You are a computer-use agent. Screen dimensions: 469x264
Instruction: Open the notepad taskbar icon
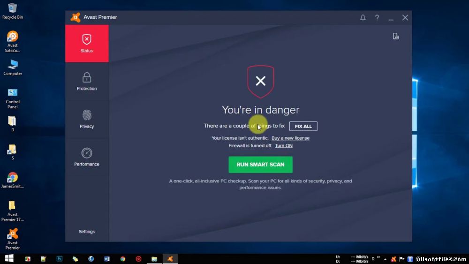[x=44, y=259]
